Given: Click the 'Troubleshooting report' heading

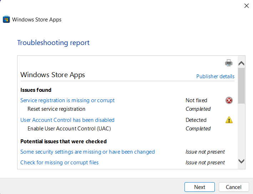Looking at the screenshot, I should pyautogui.click(x=54, y=43).
